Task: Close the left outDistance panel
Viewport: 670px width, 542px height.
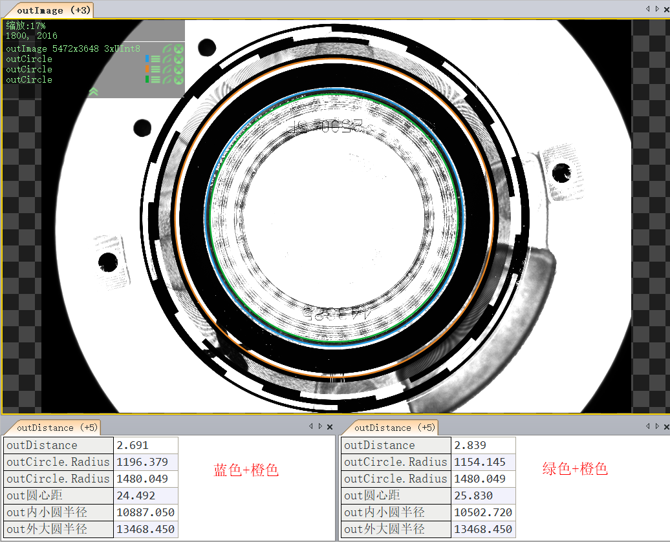Action: pos(330,427)
